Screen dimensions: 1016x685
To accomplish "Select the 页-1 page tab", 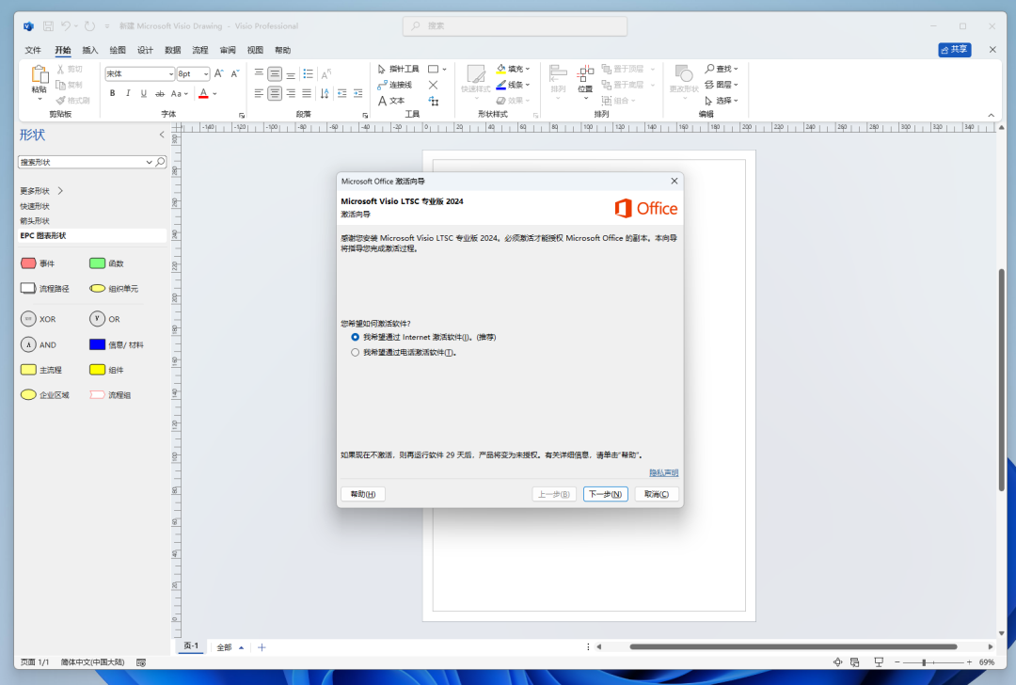I will (x=191, y=646).
